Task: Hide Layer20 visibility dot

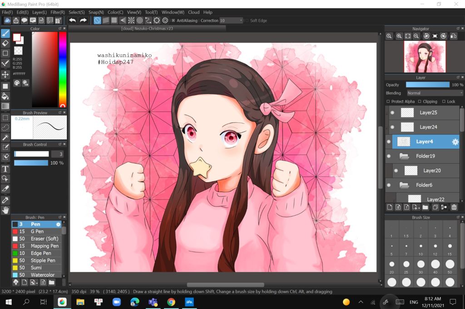Action: [396, 170]
